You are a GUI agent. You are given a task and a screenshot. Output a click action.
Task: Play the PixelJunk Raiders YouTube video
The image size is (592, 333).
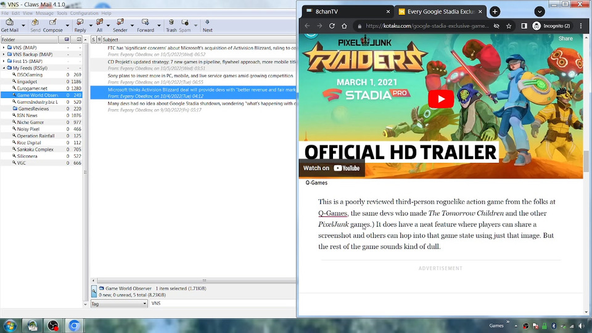pos(441,99)
